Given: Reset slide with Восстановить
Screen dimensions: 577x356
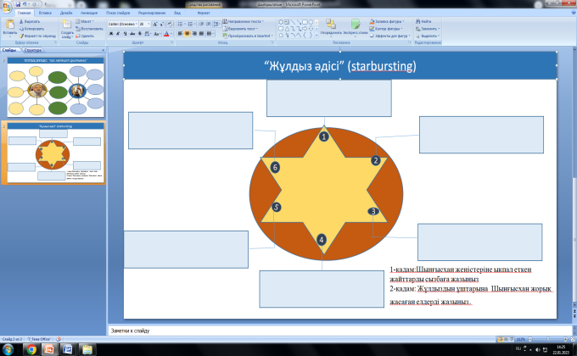Looking at the screenshot, I should (x=89, y=29).
